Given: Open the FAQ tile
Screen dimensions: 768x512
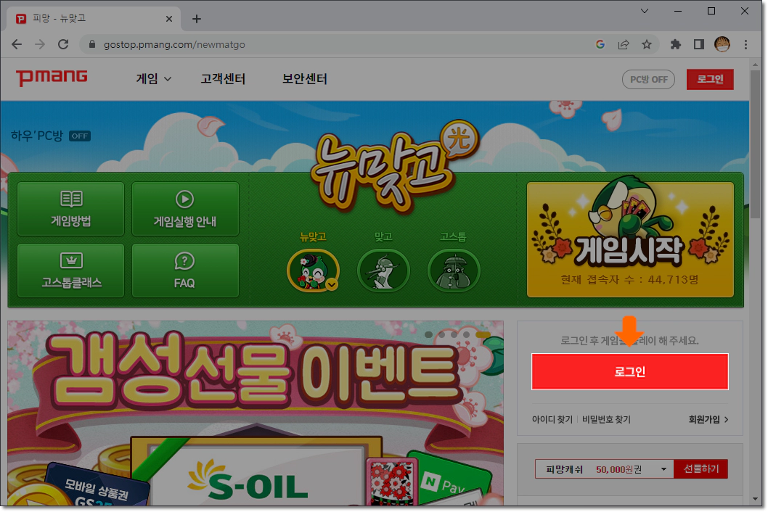Looking at the screenshot, I should point(185,271).
